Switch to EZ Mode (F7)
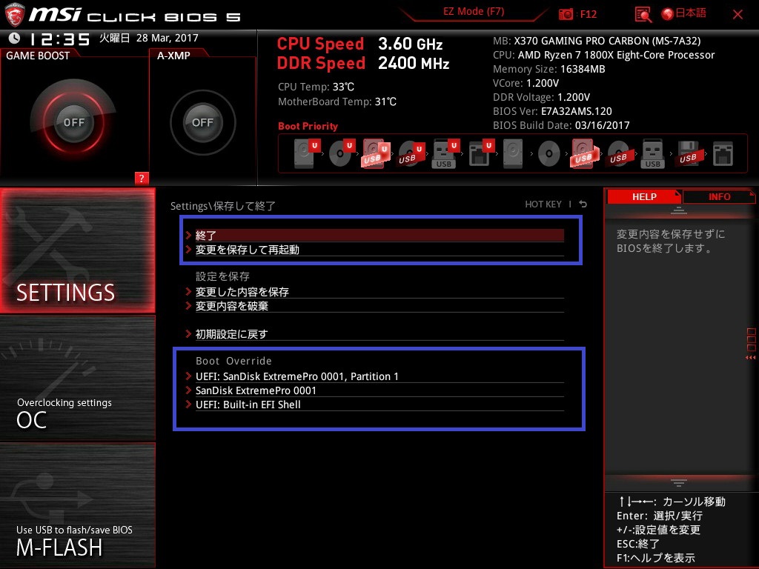This screenshot has height=569, width=759. point(474,12)
